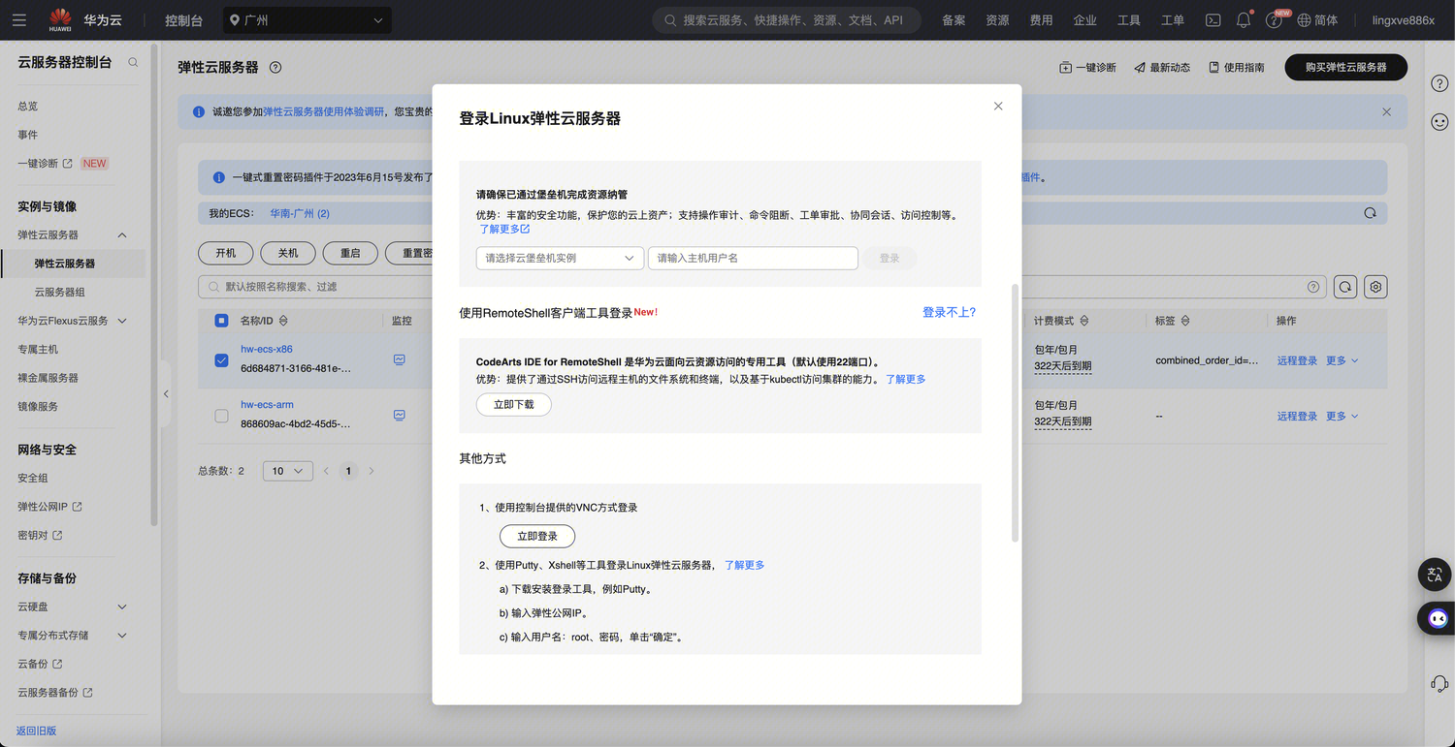Launch the CloudShell terminal icon
1455x747 pixels.
tap(1212, 20)
